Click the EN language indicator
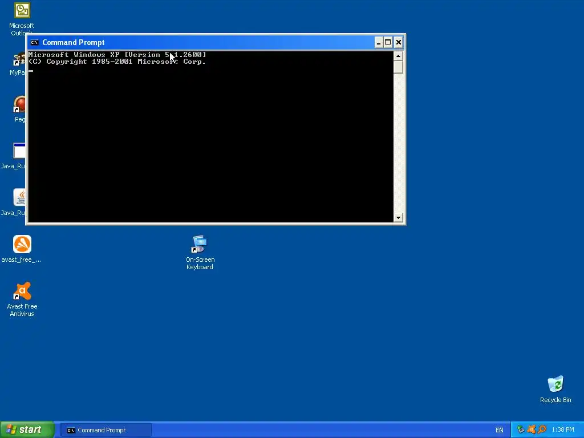 (x=499, y=430)
